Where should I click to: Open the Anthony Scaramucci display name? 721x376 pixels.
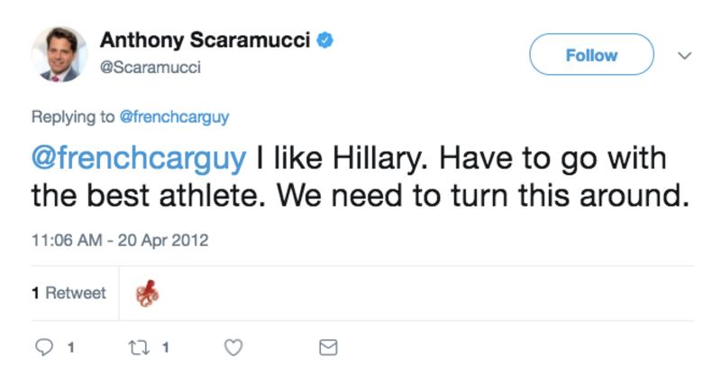pyautogui.click(x=205, y=41)
